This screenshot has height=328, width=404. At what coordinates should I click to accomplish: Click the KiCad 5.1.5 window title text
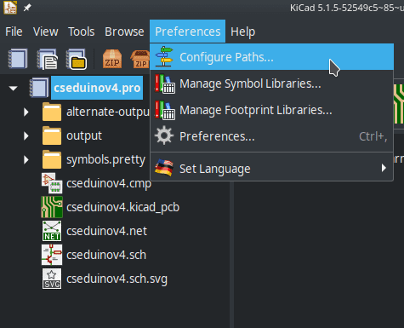tap(347, 8)
